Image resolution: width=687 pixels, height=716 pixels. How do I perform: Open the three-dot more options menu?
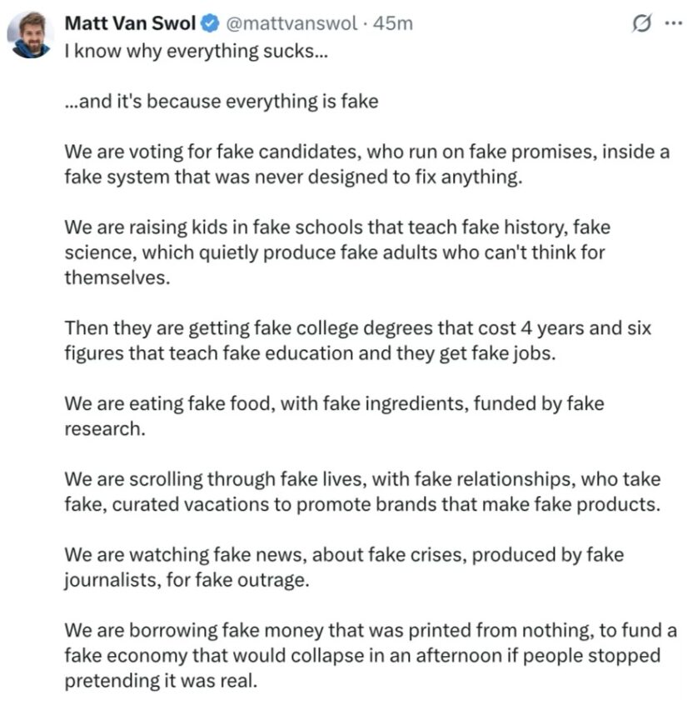(674, 23)
